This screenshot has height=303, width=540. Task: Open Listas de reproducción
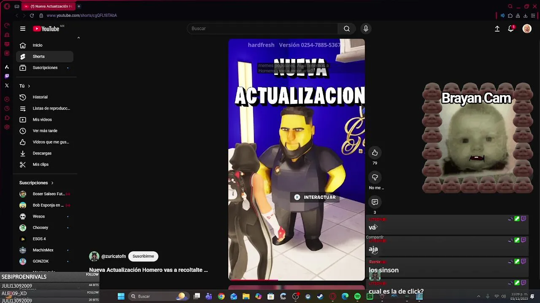coord(45,109)
